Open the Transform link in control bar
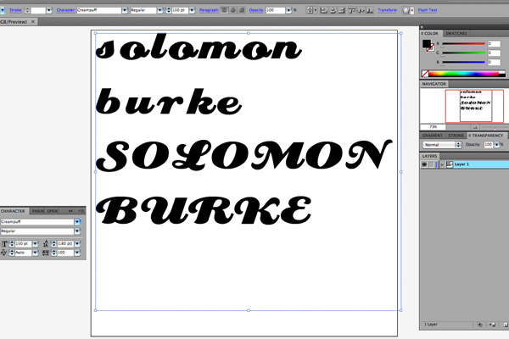 (x=388, y=10)
